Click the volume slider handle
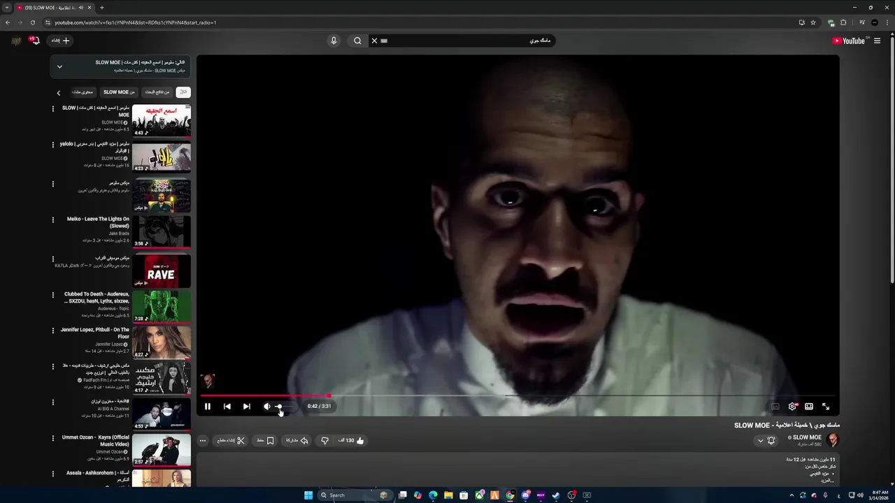 pos(279,406)
